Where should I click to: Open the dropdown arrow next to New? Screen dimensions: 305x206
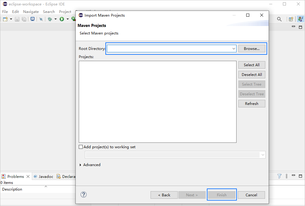pos(11,19)
